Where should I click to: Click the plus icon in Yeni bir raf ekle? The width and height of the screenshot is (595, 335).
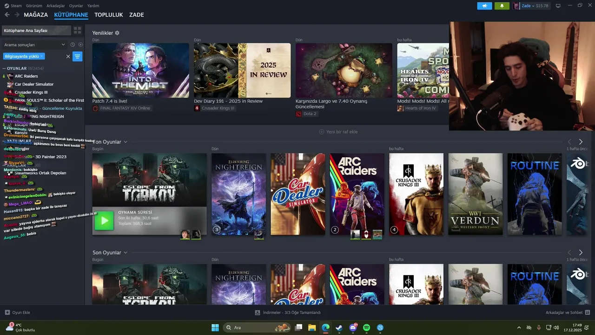point(321,132)
